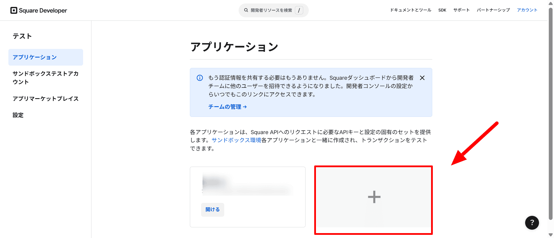
Task: Open the サンドボックス環境 link
Action: click(x=236, y=140)
